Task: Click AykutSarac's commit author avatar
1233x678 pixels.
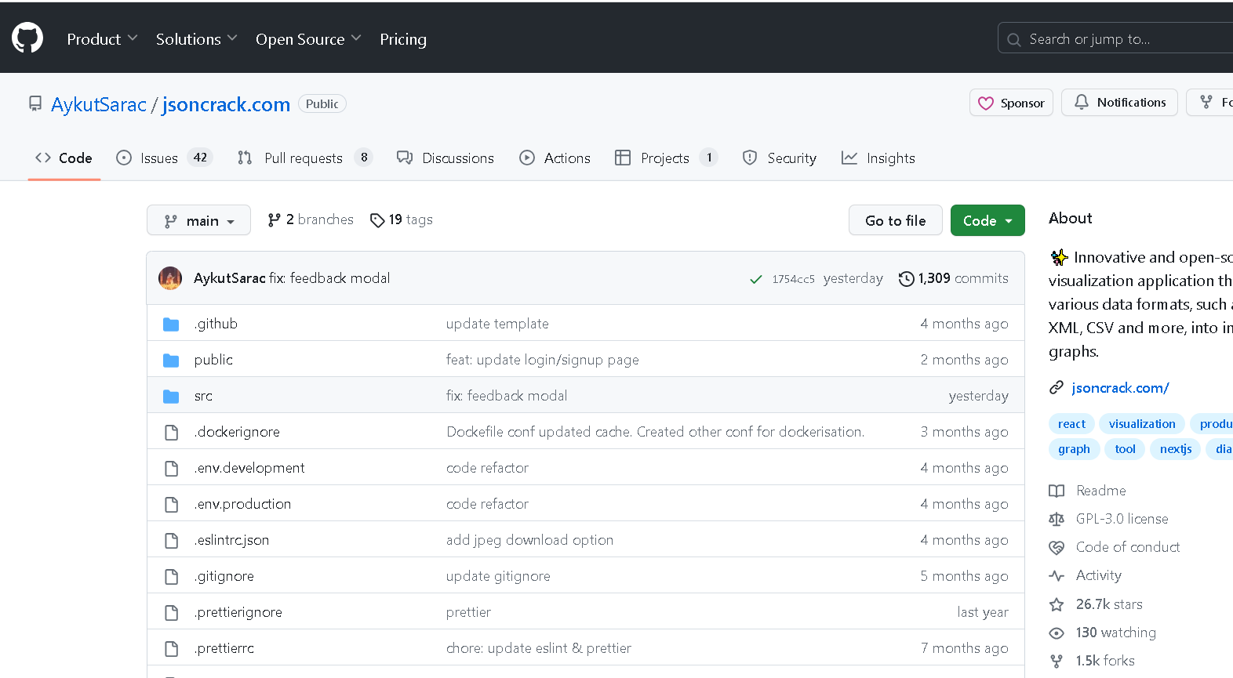Action: (x=170, y=278)
